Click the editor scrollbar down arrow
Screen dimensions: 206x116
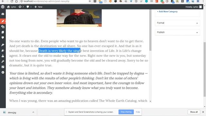(x=150, y=101)
